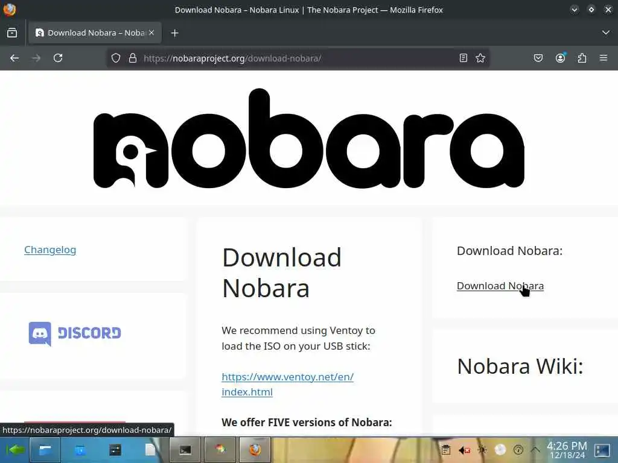Open the colorful app taskbar icon
Viewport: 618px width, 463px height.
[x=220, y=450]
